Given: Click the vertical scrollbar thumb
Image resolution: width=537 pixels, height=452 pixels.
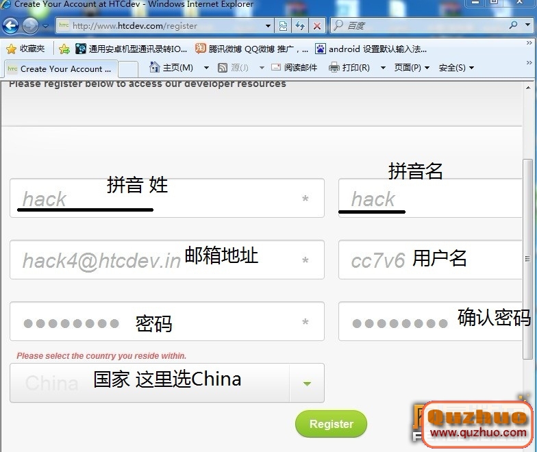Looking at the screenshot, I should (527, 259).
